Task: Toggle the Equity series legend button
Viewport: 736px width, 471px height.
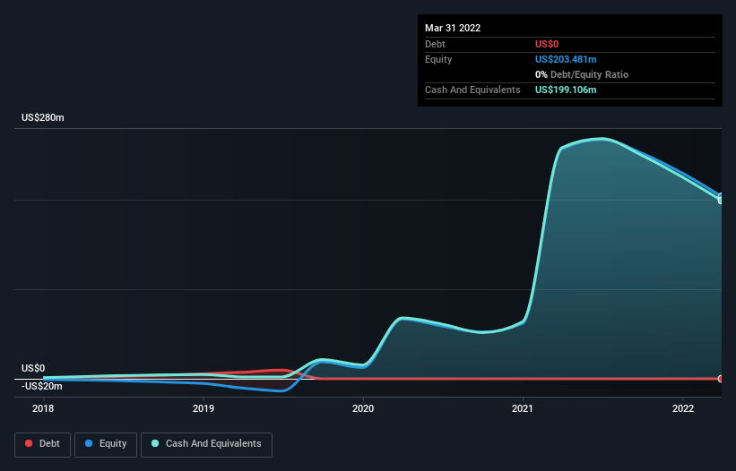Action: coord(106,444)
